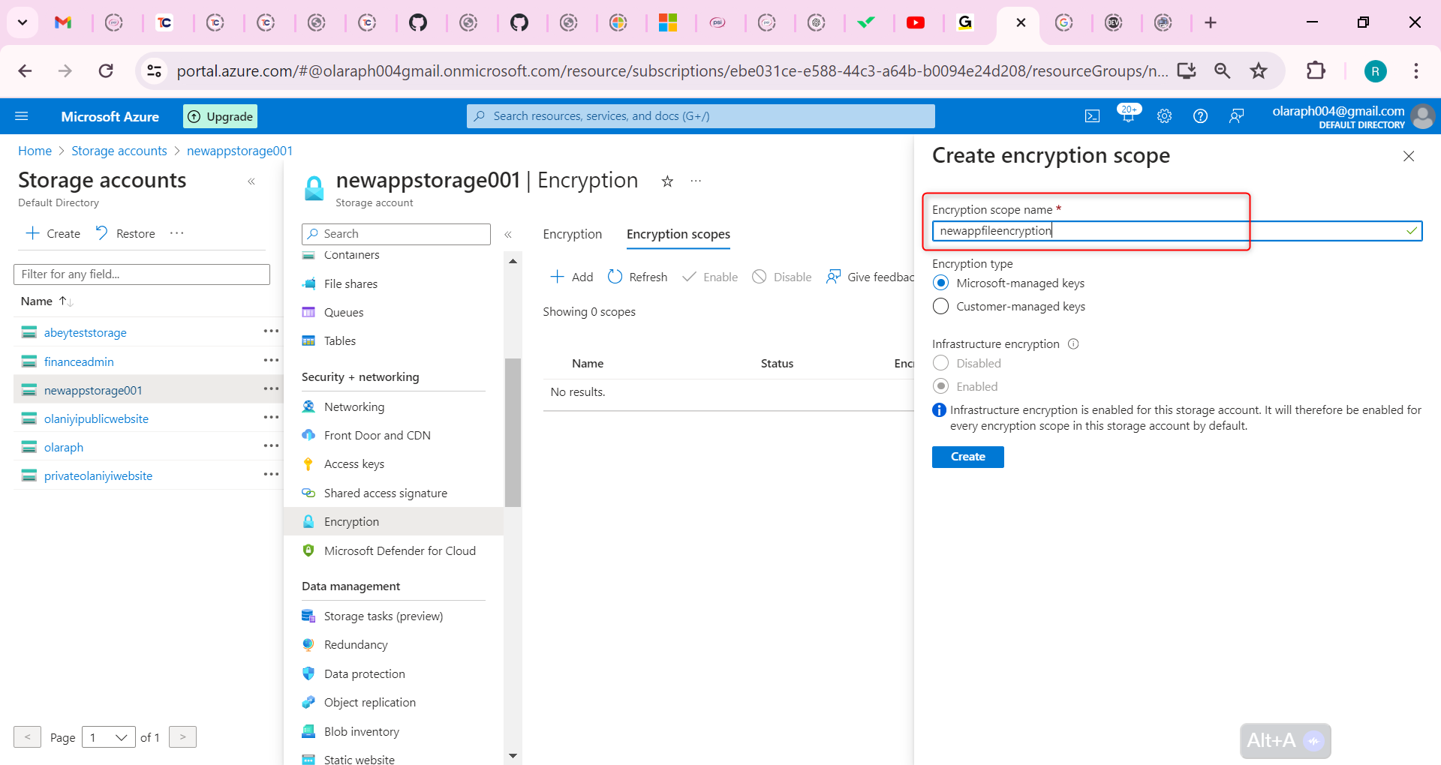The width and height of the screenshot is (1441, 765).
Task: Click the Upgrade button in Azure header
Action: (221, 116)
